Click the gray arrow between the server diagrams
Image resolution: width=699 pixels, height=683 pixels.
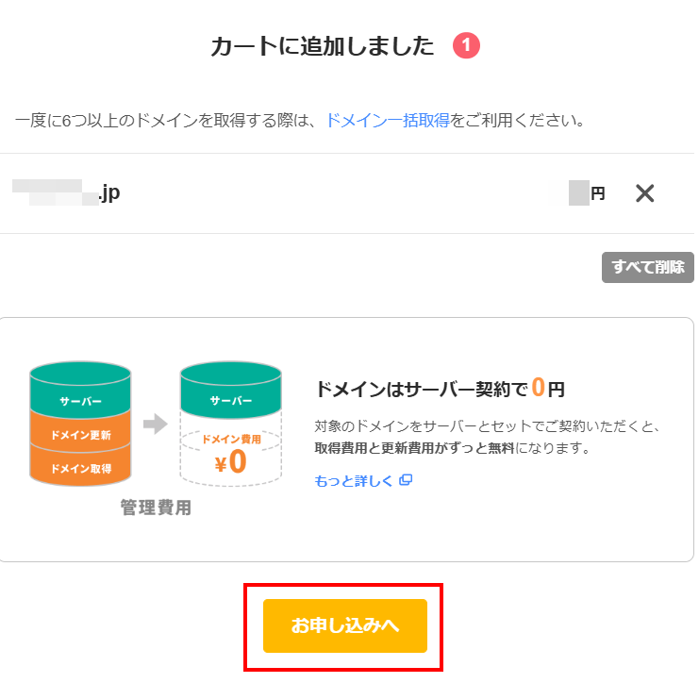155,425
